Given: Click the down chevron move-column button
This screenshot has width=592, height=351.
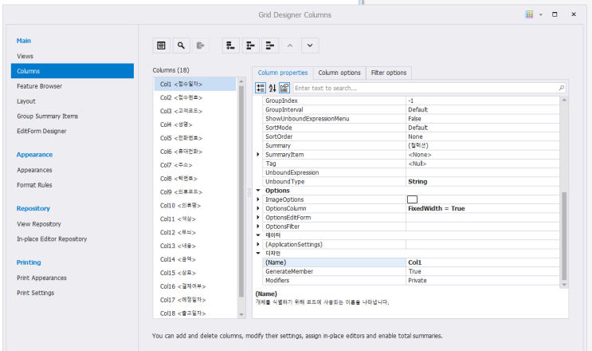Looking at the screenshot, I should (310, 46).
